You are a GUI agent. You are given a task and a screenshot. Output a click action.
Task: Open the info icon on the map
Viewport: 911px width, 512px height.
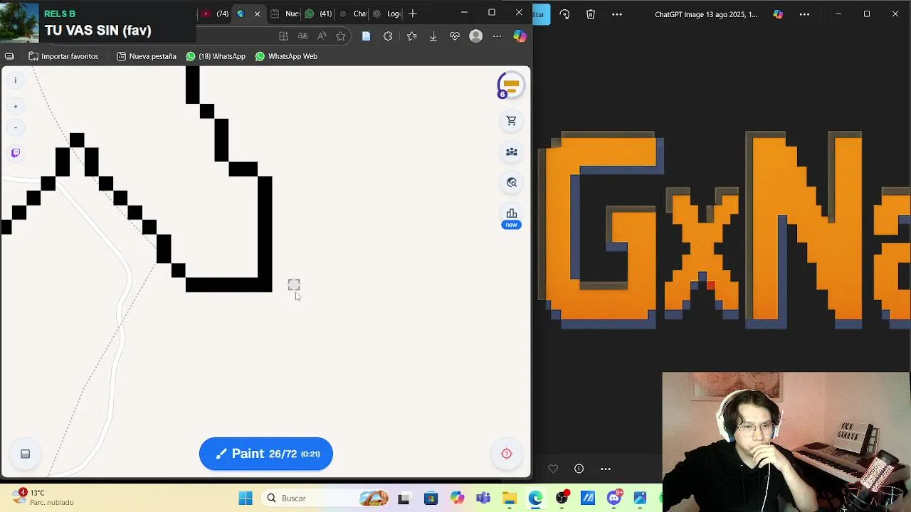[15, 80]
